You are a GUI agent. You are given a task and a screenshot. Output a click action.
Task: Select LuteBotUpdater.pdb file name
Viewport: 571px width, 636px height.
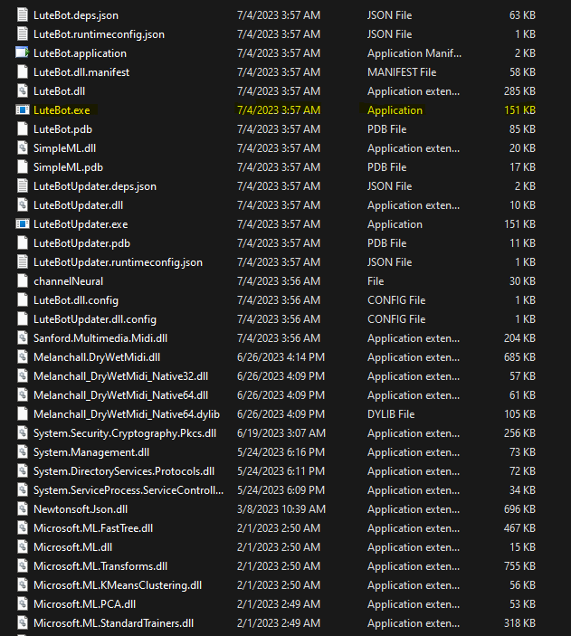[81, 243]
